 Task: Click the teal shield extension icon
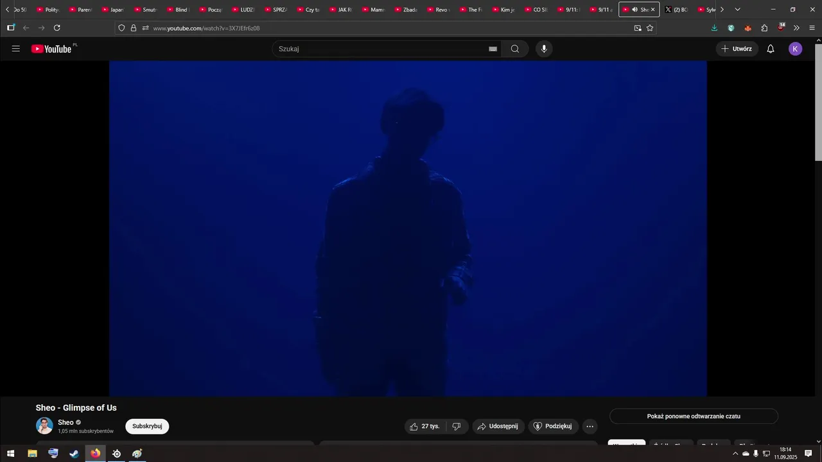coord(731,28)
